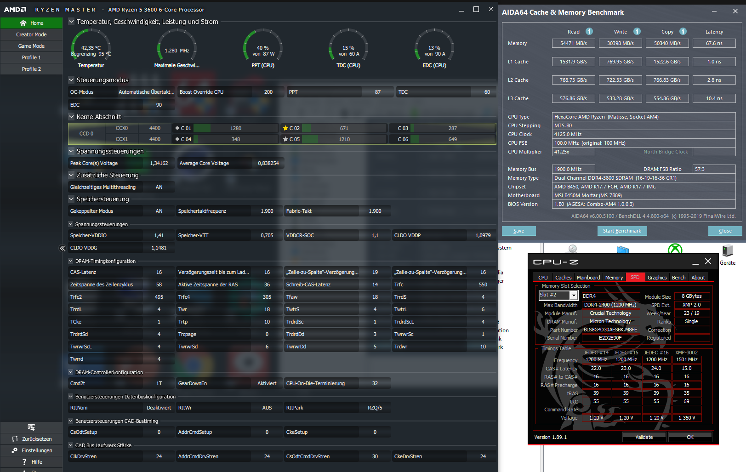Open the About tab in CPU-Z
746x472 pixels.
tap(698, 278)
